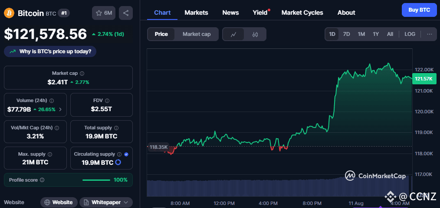
Task: Open the Chart tab
Action: pos(162,13)
